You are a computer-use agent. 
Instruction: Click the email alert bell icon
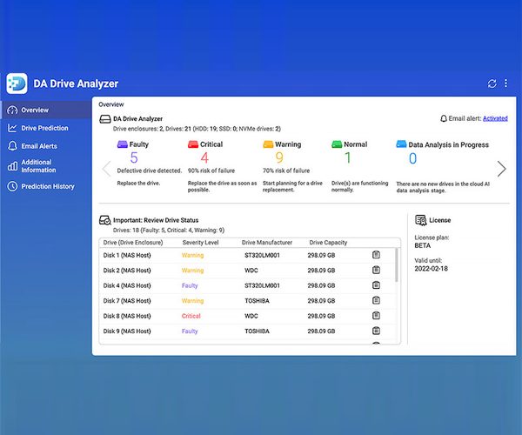[x=444, y=118]
